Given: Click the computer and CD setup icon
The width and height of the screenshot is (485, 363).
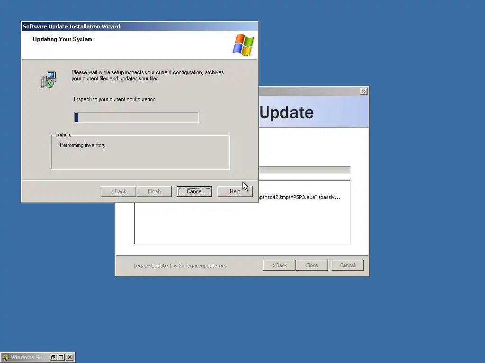Looking at the screenshot, I should tap(49, 79).
